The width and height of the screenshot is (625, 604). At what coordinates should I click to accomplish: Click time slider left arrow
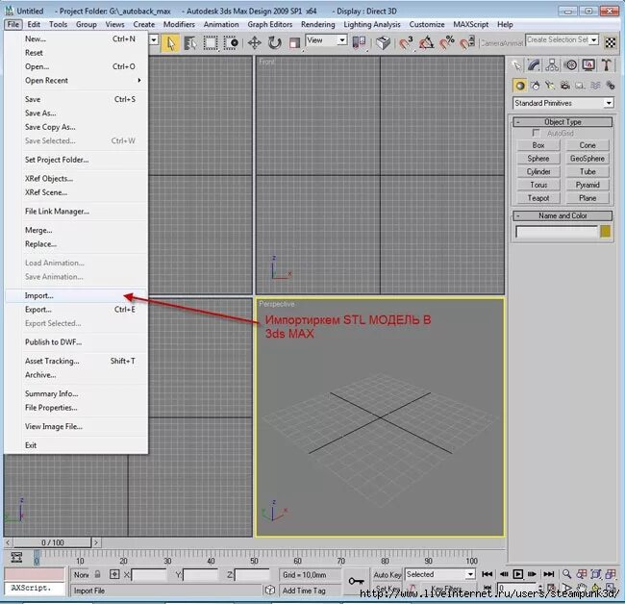(9, 542)
